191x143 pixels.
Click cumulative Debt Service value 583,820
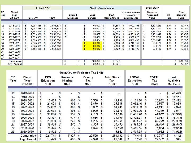click(x=96, y=61)
